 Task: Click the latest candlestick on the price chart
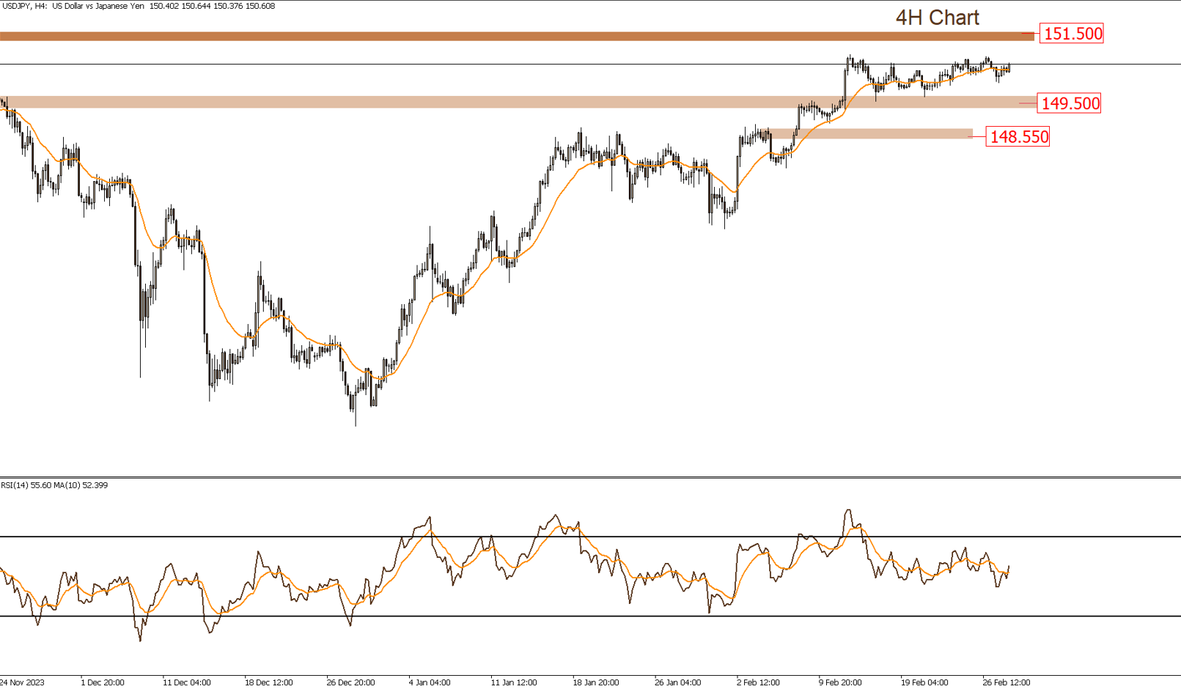(1009, 67)
